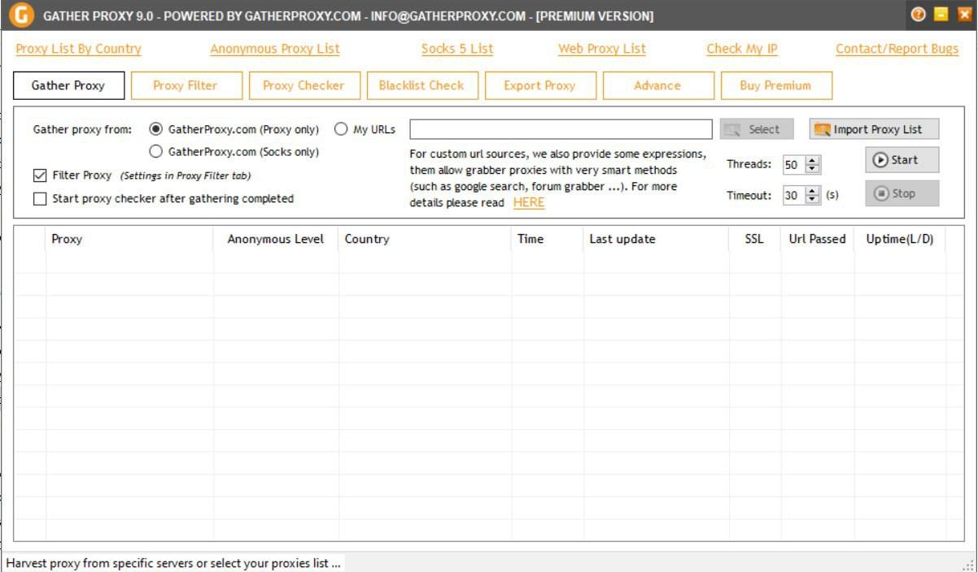This screenshot has height=572, width=978.
Task: Click the Import Proxy List button
Action: [874, 129]
